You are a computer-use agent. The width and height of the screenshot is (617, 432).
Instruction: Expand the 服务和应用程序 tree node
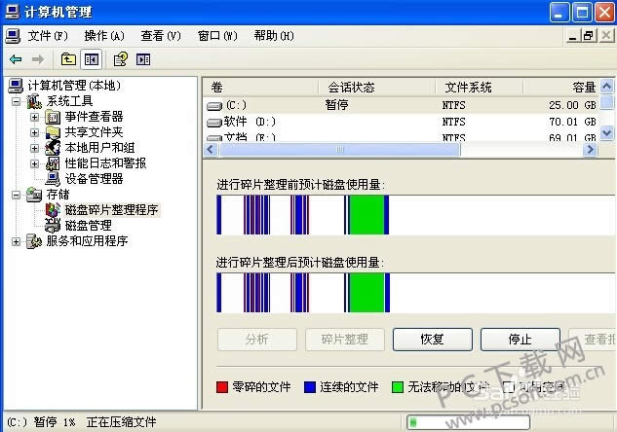point(16,241)
